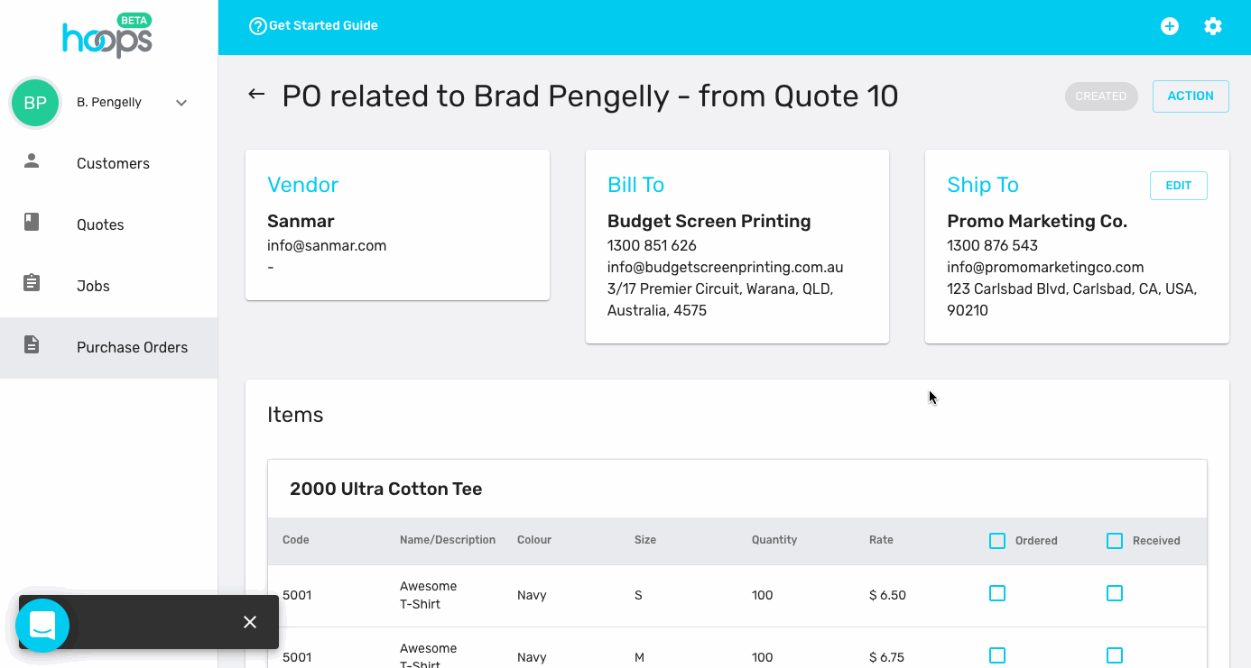Screen dimensions: 1251x668
Task: Click the Sanmar vendor name
Action: pyautogui.click(x=301, y=221)
